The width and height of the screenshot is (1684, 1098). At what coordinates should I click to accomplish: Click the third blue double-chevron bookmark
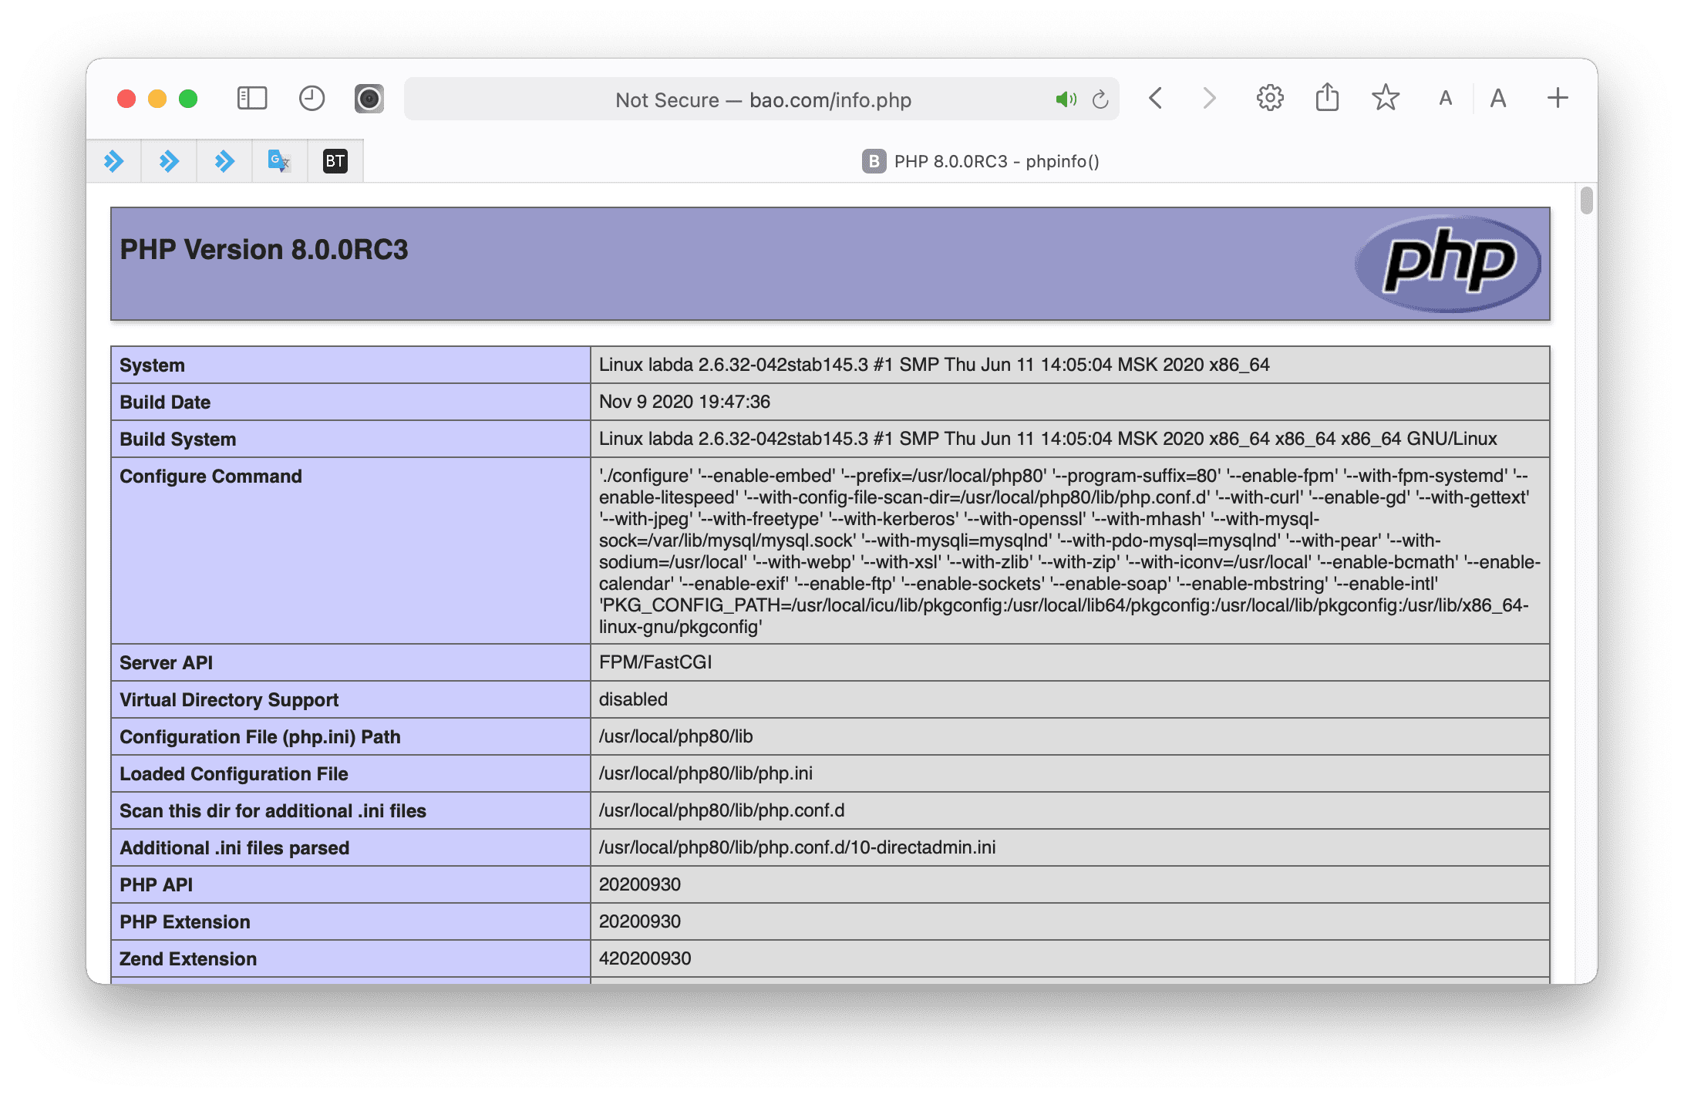coord(224,160)
